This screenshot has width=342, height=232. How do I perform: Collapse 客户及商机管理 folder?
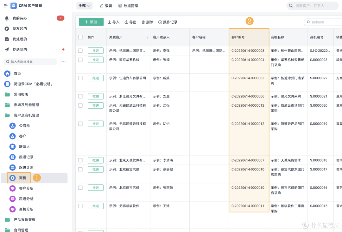[7, 115]
